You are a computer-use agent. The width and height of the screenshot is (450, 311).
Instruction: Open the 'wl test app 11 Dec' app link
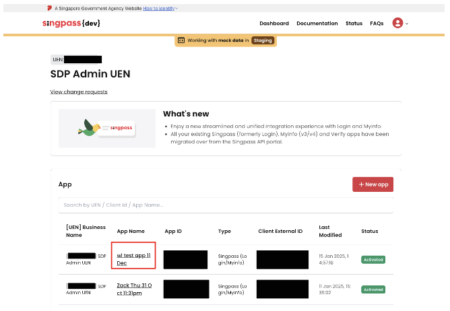133,259
